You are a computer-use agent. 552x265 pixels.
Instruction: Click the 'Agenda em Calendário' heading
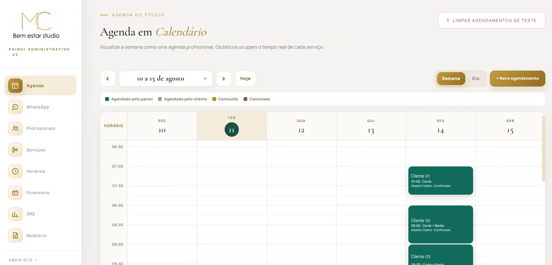[153, 32]
